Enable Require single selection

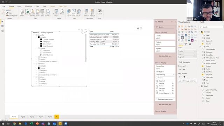tap(156, 99)
